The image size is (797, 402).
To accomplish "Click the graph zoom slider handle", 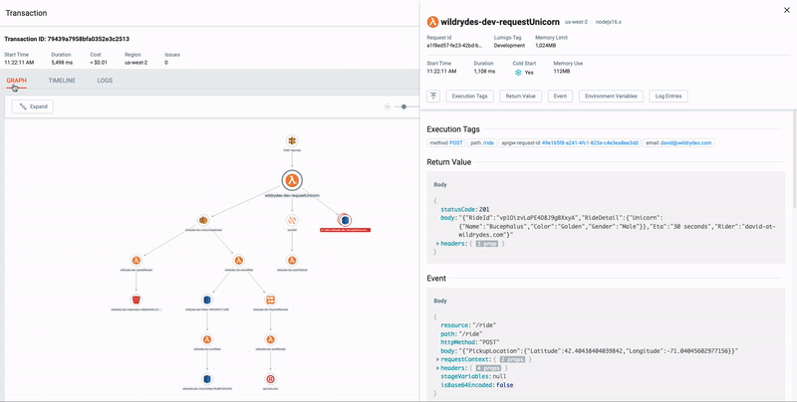I will [404, 106].
